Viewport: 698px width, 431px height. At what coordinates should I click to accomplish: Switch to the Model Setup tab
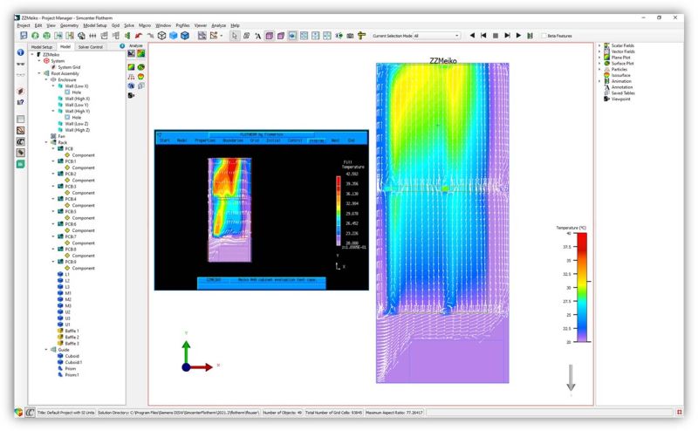42,47
